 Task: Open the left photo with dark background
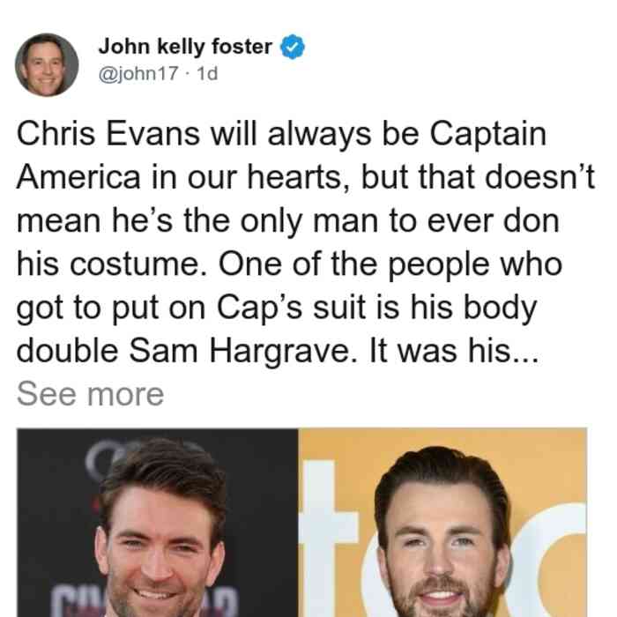pos(158,523)
